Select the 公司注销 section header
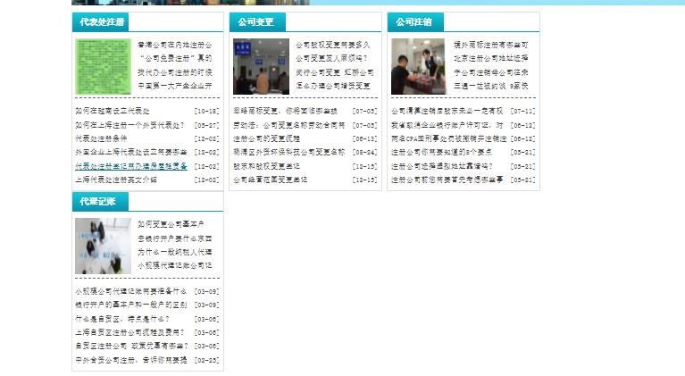The height and width of the screenshot is (376, 685). [414, 22]
